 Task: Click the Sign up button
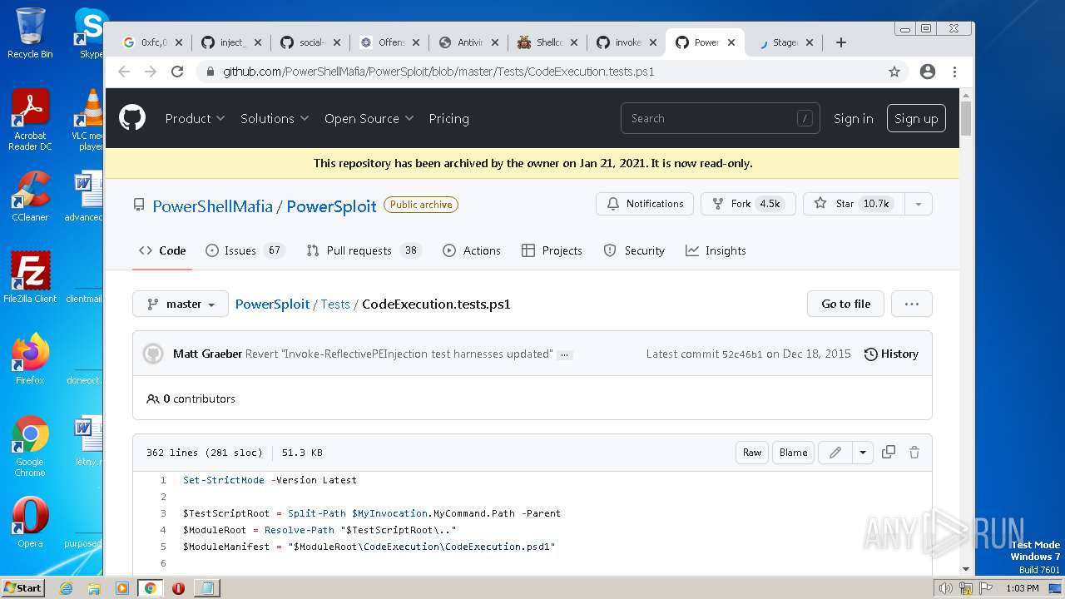[x=916, y=118]
